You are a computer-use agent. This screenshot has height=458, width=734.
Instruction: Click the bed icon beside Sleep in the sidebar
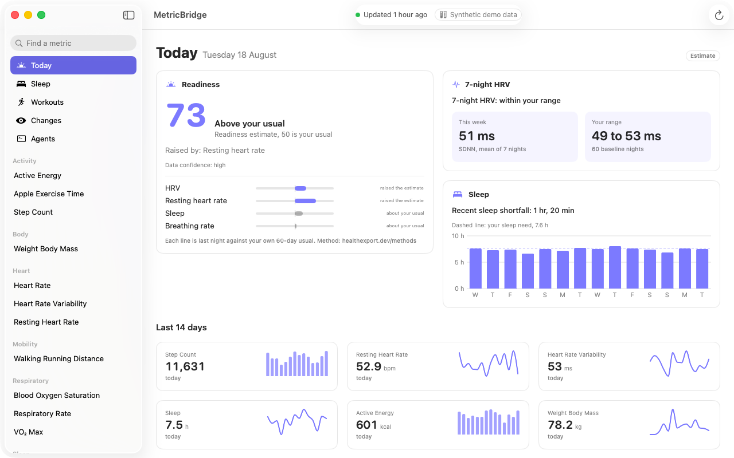coord(21,84)
